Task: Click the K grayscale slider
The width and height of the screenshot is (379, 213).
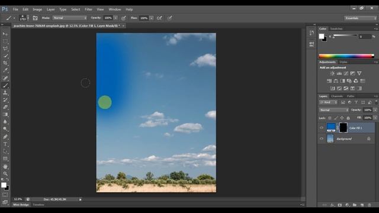Action: [345, 35]
